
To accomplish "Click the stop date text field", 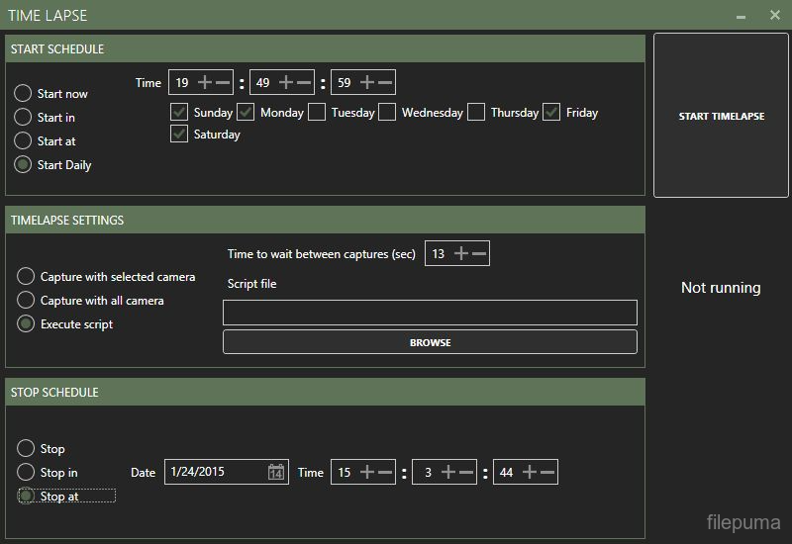I will coord(215,473).
